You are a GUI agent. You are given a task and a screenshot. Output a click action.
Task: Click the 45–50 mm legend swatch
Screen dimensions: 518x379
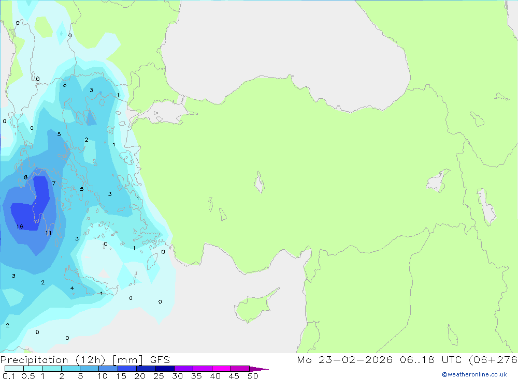click(240, 369)
